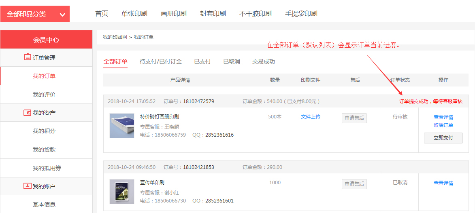This screenshot has width=475, height=213.
Task: Expand the 全部印品分类 dropdown arrow
Action: tap(62, 15)
